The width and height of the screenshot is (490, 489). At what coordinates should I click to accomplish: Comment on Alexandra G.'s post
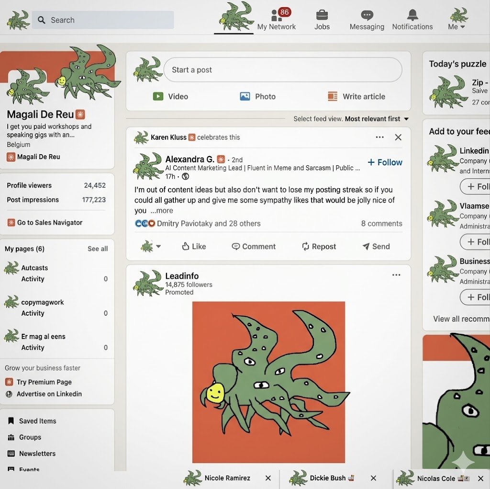(254, 247)
